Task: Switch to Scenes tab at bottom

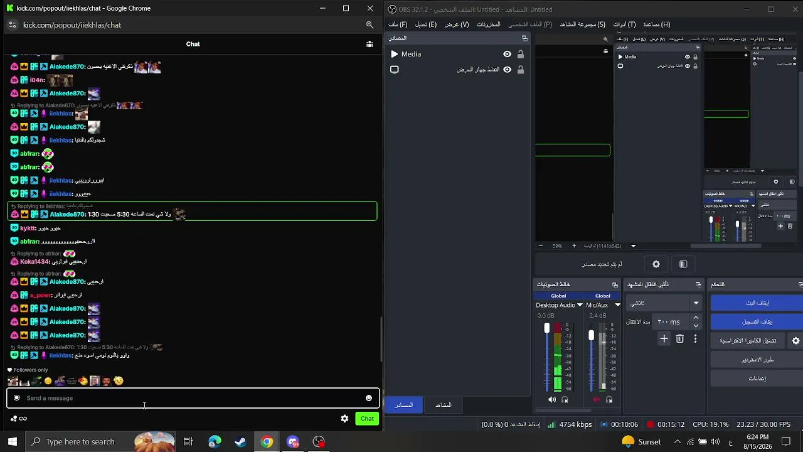Action: pos(444,405)
